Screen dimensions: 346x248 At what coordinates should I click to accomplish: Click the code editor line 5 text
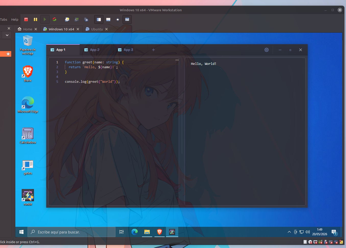click(x=92, y=82)
